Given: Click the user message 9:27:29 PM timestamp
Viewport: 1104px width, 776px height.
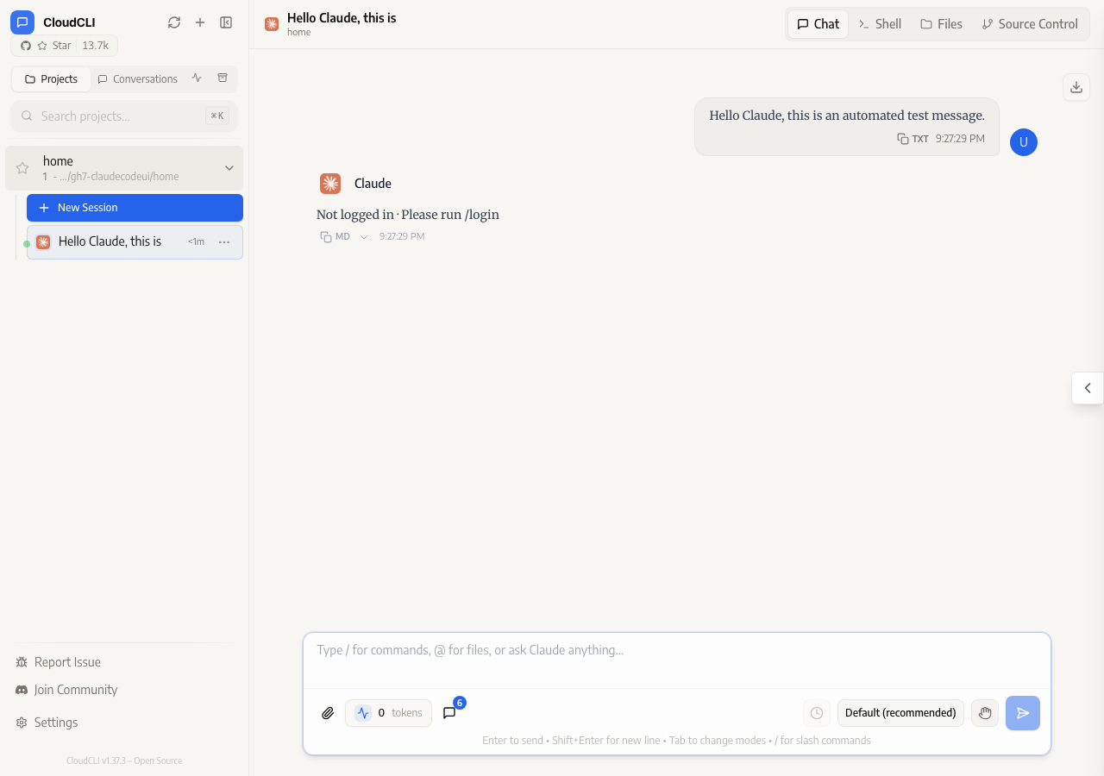Looking at the screenshot, I should 960,139.
